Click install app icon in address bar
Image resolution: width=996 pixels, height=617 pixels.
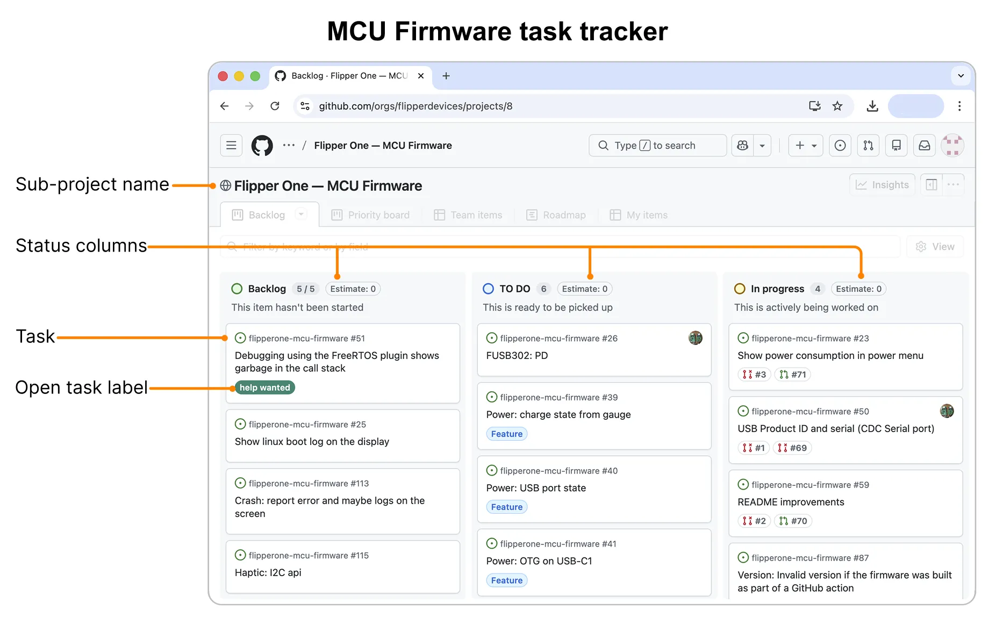click(x=815, y=106)
